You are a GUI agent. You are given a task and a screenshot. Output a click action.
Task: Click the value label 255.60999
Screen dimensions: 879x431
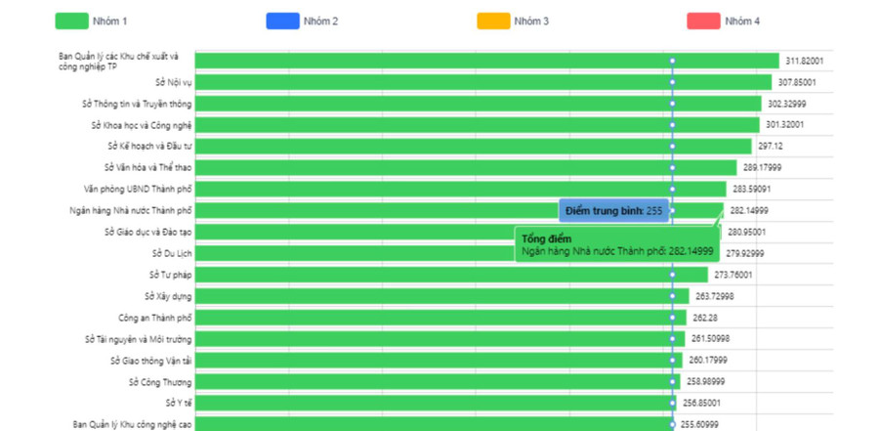pyautogui.click(x=699, y=424)
